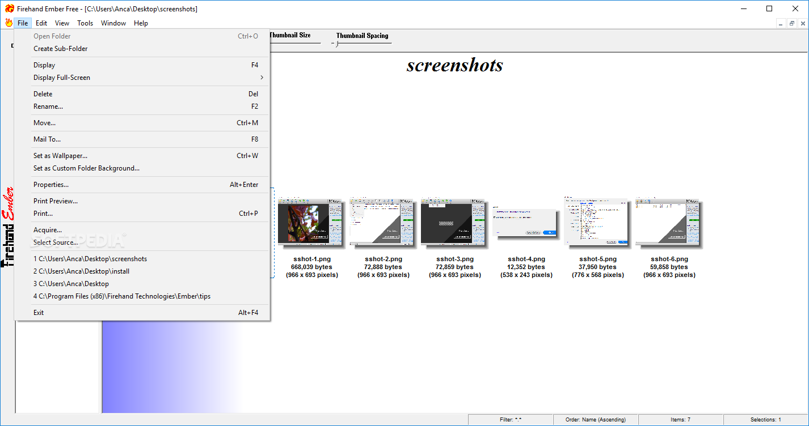The height and width of the screenshot is (426, 809).
Task: Click the sshot-1.png file name
Action: [x=312, y=259]
